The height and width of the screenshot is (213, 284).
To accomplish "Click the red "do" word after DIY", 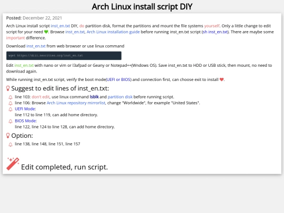I will [82, 26].
